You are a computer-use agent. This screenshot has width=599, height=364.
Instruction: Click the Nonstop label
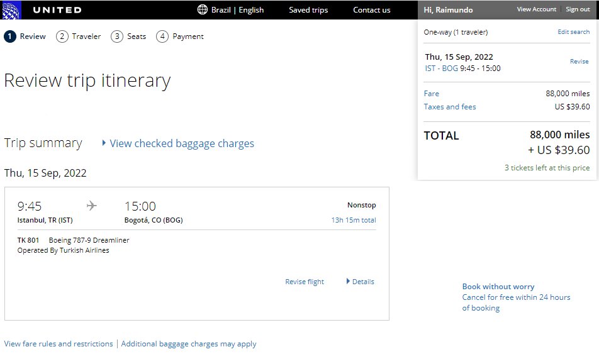[x=361, y=205]
